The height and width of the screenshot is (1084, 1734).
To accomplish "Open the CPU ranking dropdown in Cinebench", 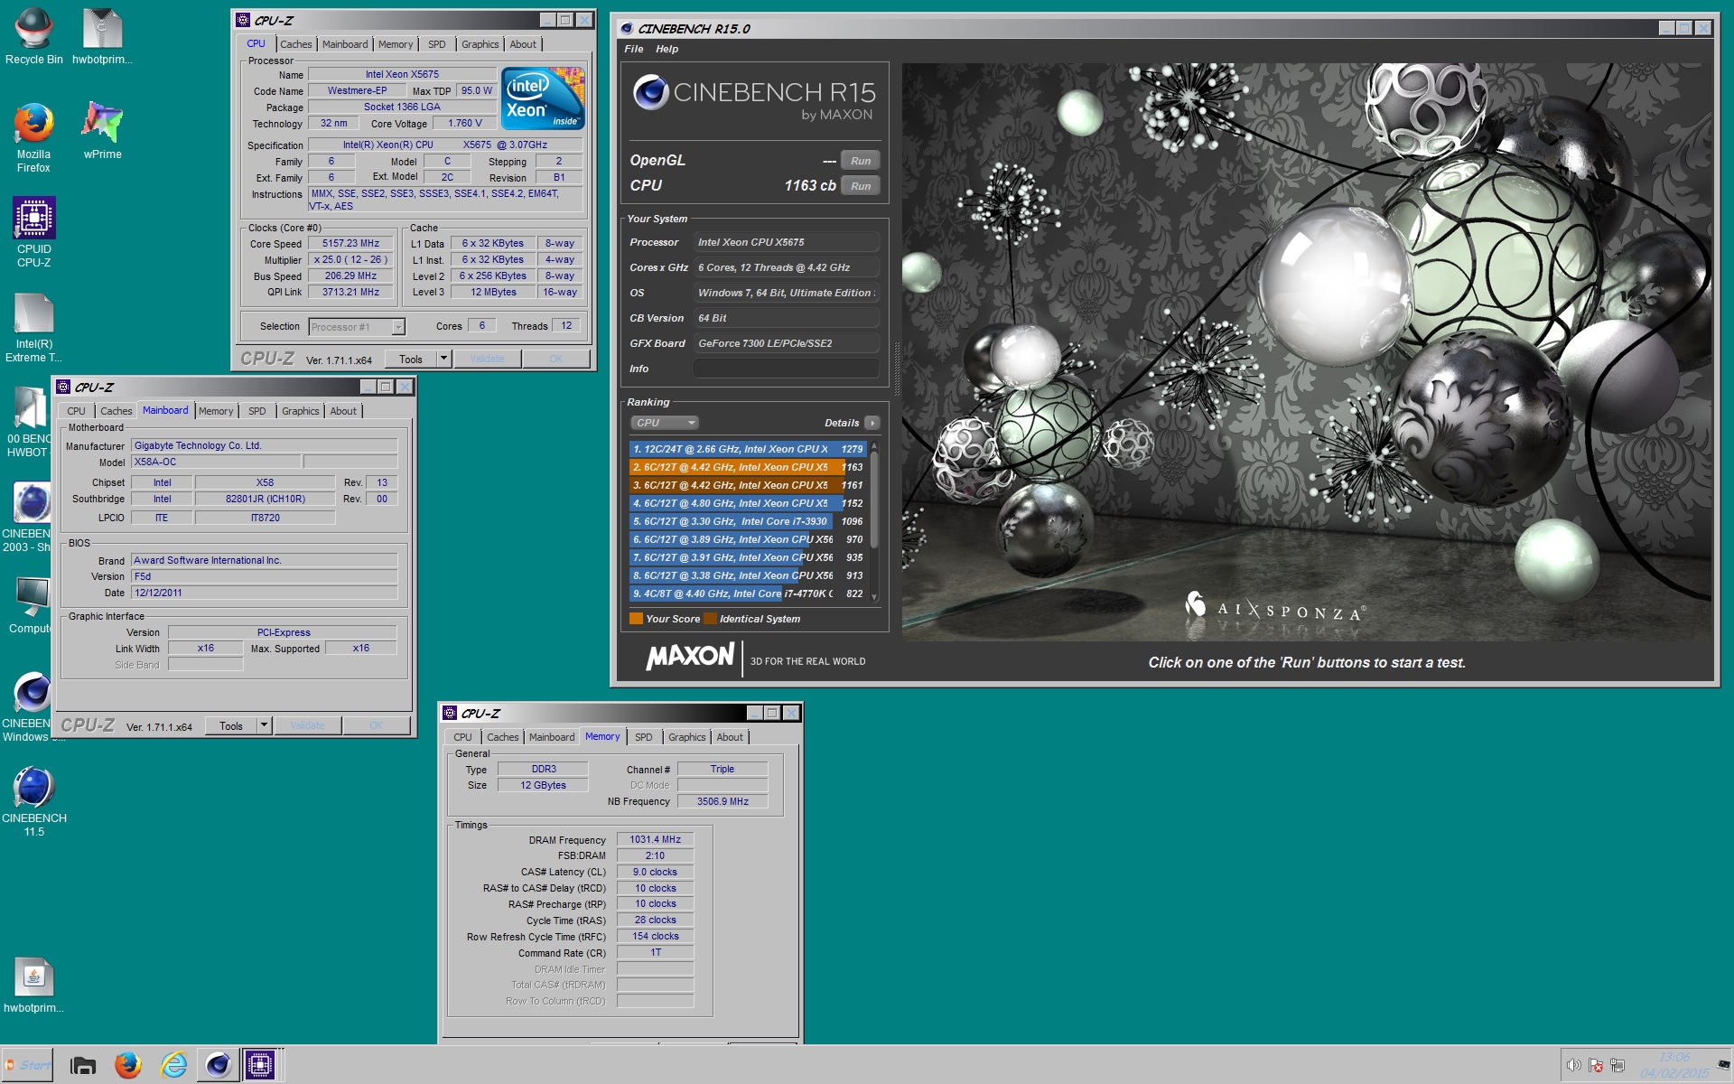I will pos(665,423).
